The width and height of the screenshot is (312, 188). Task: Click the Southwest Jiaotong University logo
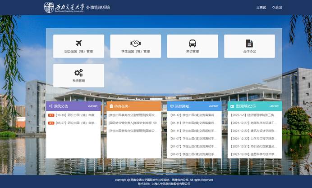click(x=49, y=8)
